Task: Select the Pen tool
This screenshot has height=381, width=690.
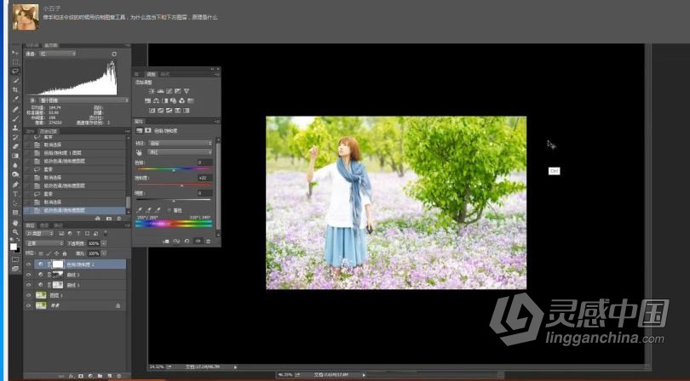Action: coord(15,184)
